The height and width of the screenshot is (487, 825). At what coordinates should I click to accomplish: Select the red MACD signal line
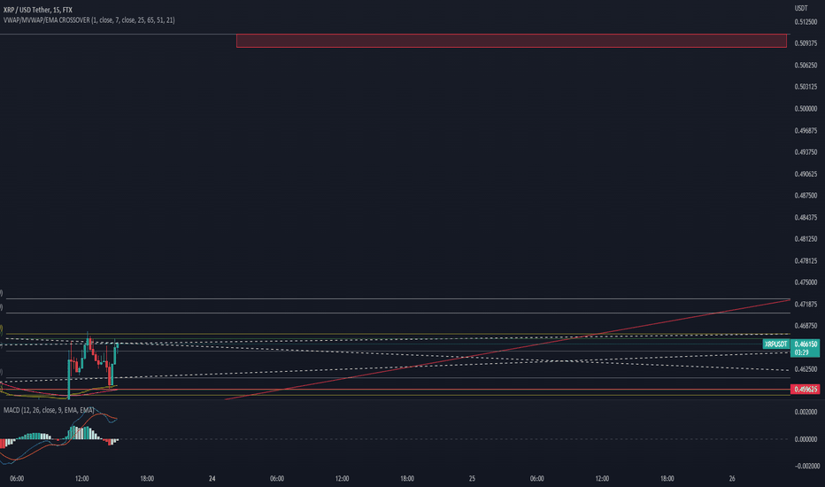58,435
